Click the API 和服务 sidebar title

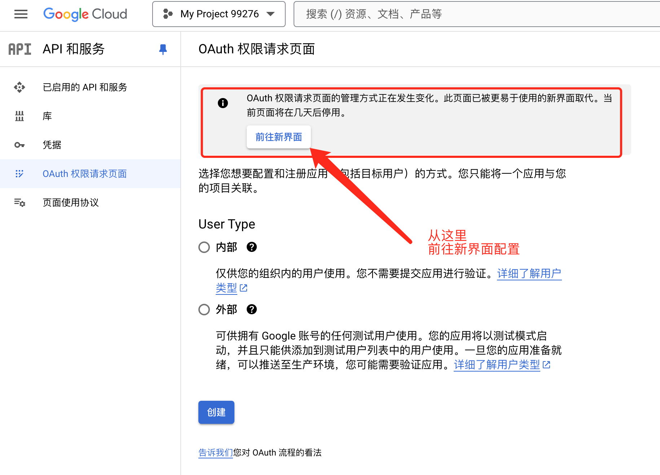pos(74,49)
